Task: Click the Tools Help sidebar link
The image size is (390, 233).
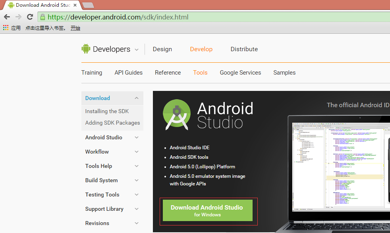Action: (98, 166)
